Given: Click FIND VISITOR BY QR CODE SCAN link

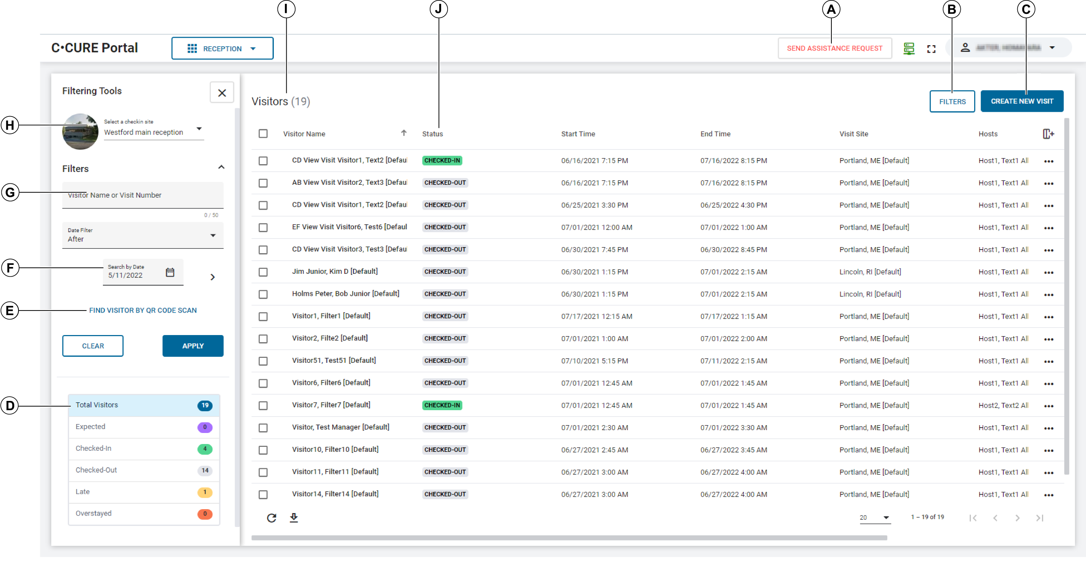Looking at the screenshot, I should pyautogui.click(x=143, y=310).
